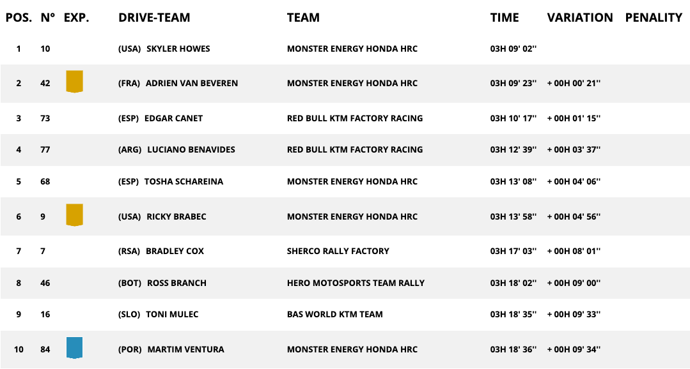Open Tosha Schareina's row
Screen dimensions: 690x369
(184, 181)
